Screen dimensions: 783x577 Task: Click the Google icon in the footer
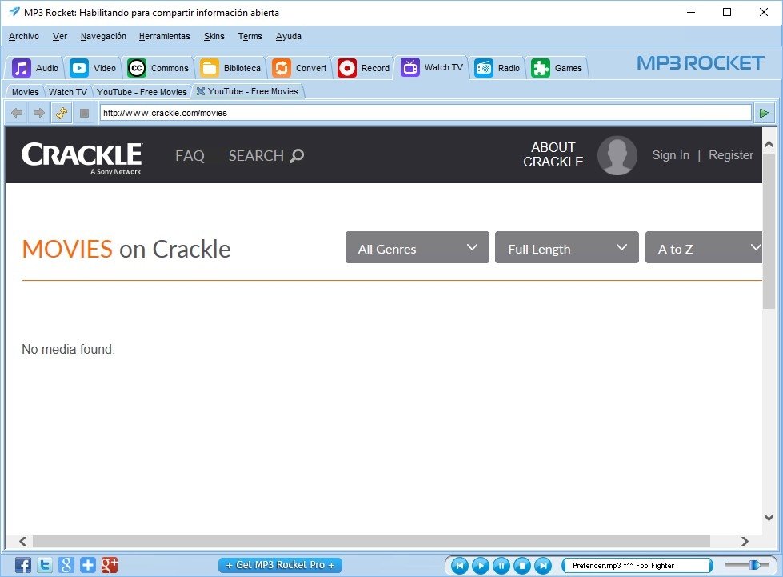point(66,565)
